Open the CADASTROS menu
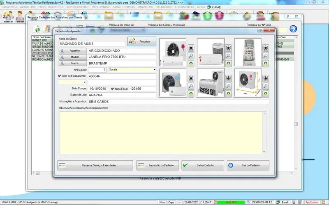This screenshot has width=329, height=205. [x=9, y=7]
